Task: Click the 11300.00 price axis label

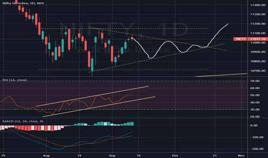Action: tap(258, 14)
